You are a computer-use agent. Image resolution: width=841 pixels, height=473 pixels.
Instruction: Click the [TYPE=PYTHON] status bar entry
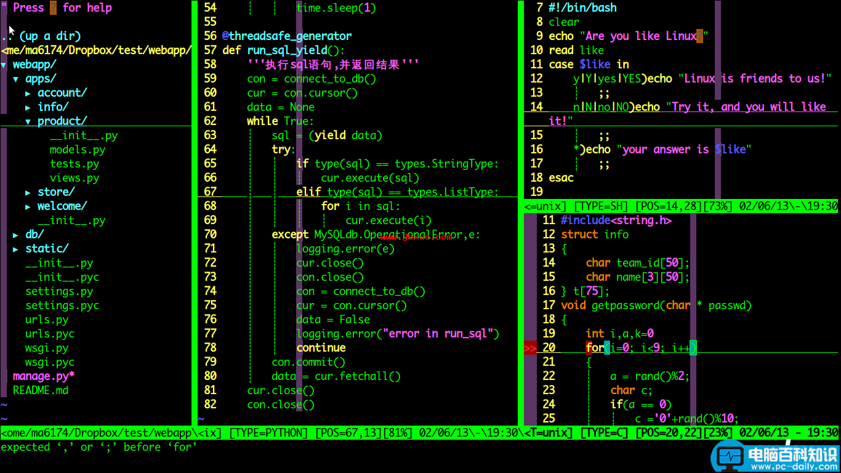pyautogui.click(x=268, y=433)
